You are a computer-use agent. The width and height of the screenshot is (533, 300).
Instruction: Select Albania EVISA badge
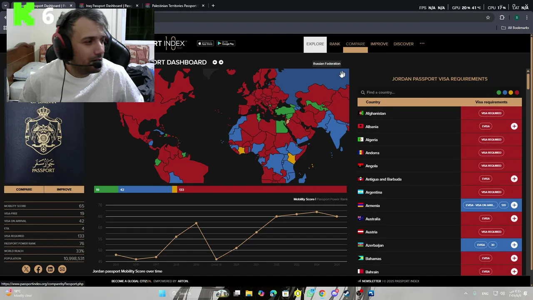(x=486, y=126)
